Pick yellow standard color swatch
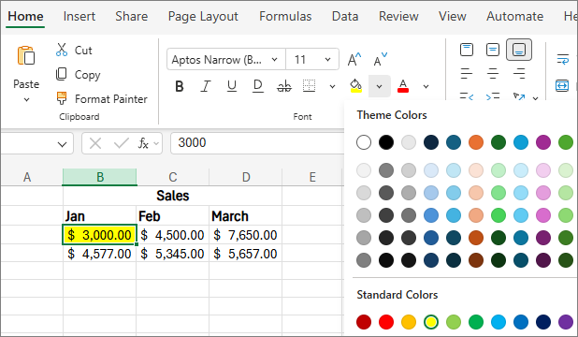This screenshot has height=337, width=578. coord(431,322)
